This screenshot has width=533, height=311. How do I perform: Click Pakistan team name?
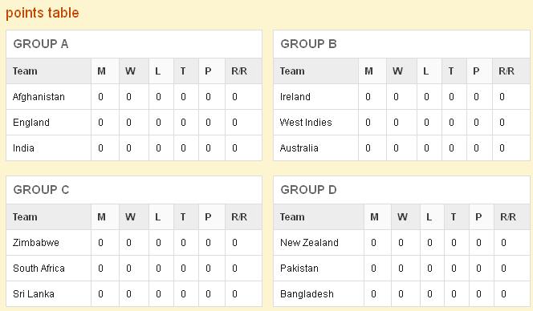pos(299,269)
